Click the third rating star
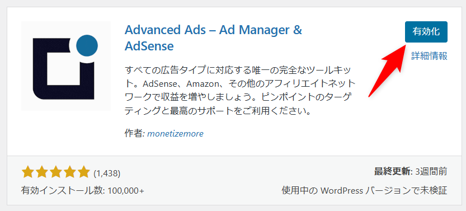The width and height of the screenshot is (466, 211). coord(55,172)
